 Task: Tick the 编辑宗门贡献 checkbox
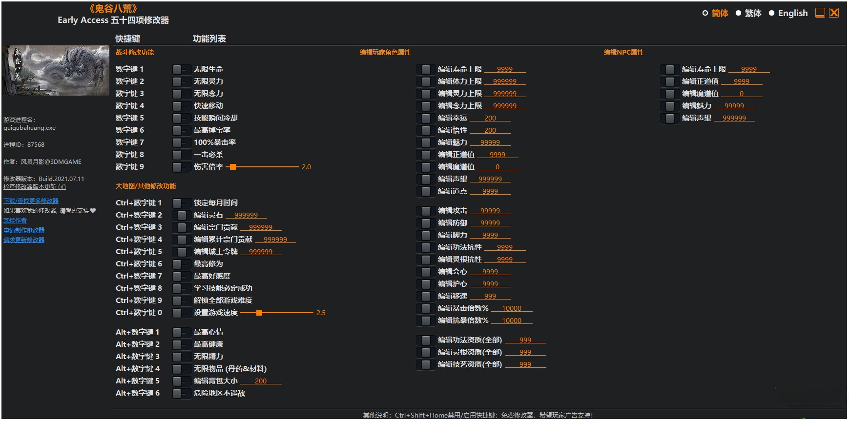182,228
